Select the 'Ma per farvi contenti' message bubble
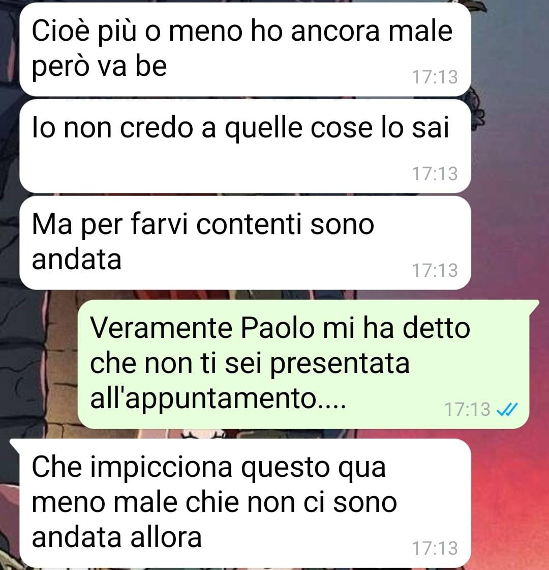Viewport: 549px width, 570px height. [245, 243]
